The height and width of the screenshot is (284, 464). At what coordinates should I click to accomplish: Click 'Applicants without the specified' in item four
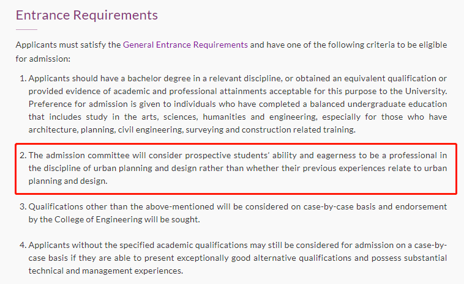pos(91,246)
